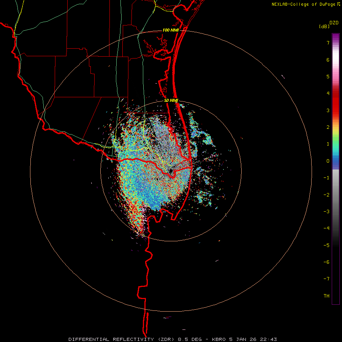Click the purple top of the color bar
This screenshot has height=342, width=342.
(x=336, y=37)
